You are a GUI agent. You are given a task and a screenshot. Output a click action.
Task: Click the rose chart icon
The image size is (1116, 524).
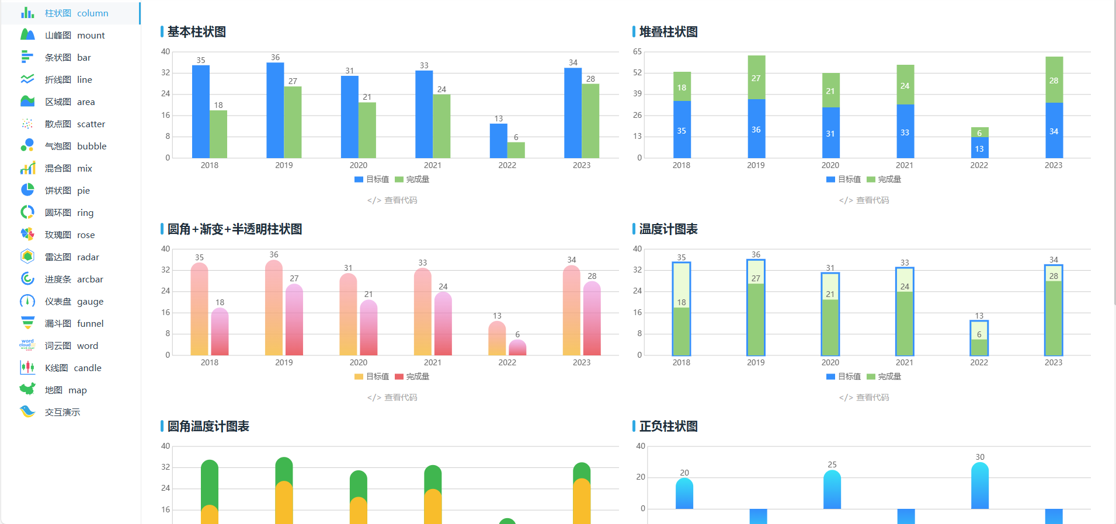27,235
